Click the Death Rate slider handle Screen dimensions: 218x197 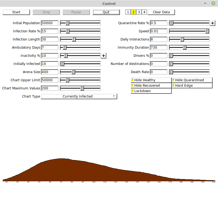[171, 72]
